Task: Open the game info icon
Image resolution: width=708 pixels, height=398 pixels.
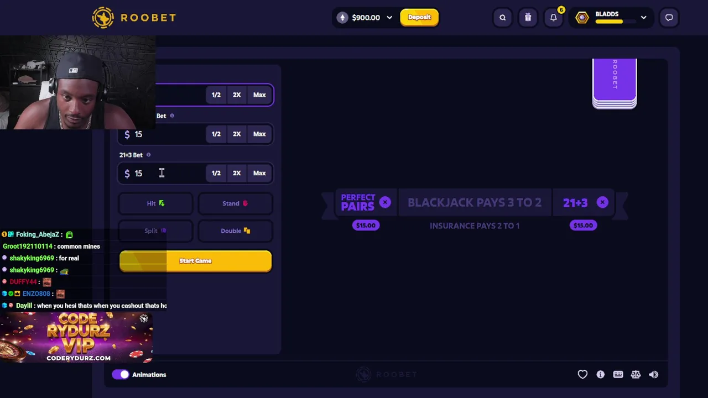Action: (600, 375)
